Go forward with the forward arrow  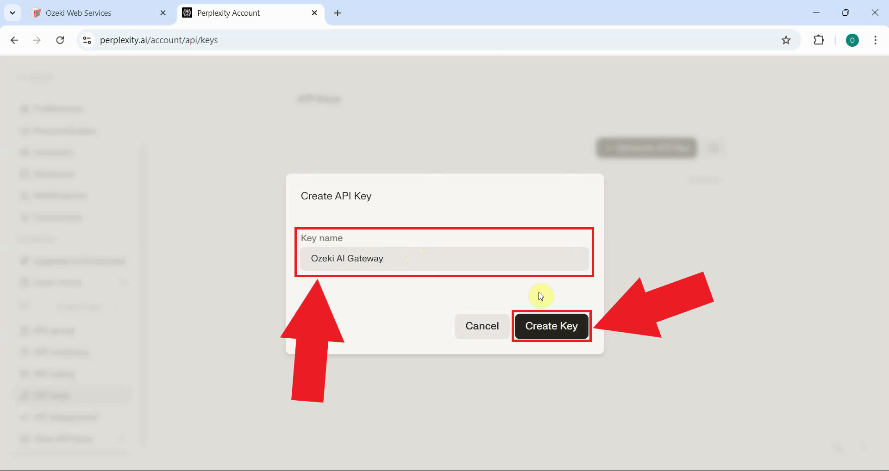coord(37,40)
